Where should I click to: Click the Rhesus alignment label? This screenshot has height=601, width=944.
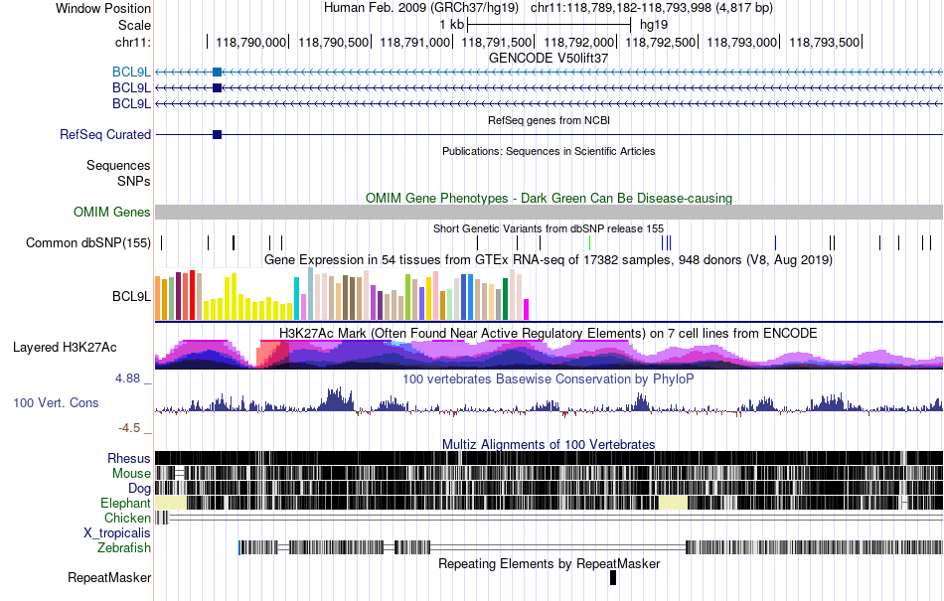click(x=129, y=459)
